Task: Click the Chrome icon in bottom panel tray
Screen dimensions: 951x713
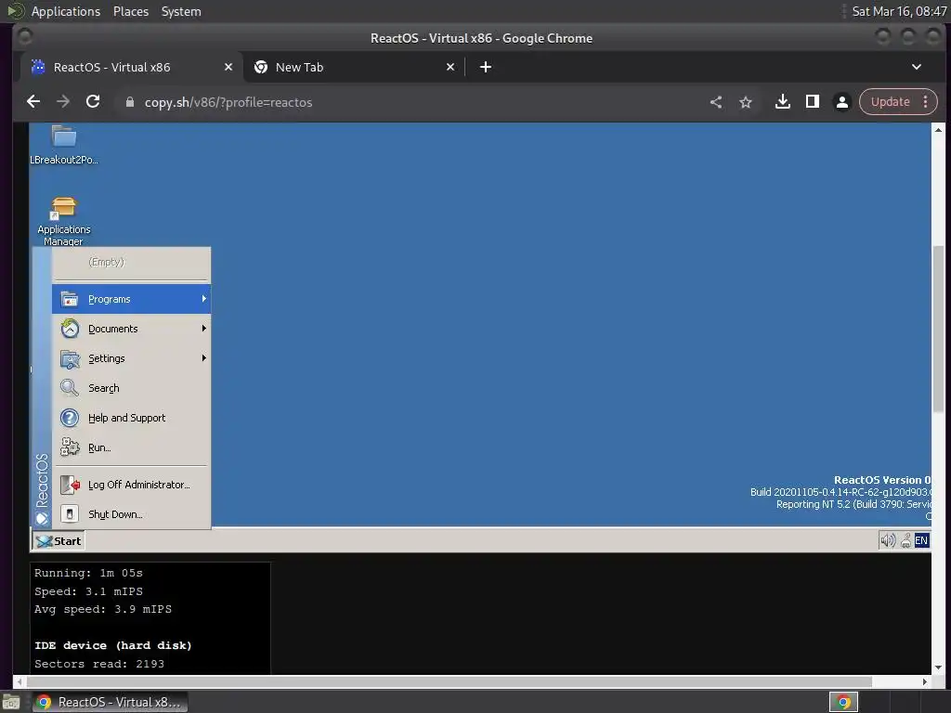Action: [x=843, y=702]
